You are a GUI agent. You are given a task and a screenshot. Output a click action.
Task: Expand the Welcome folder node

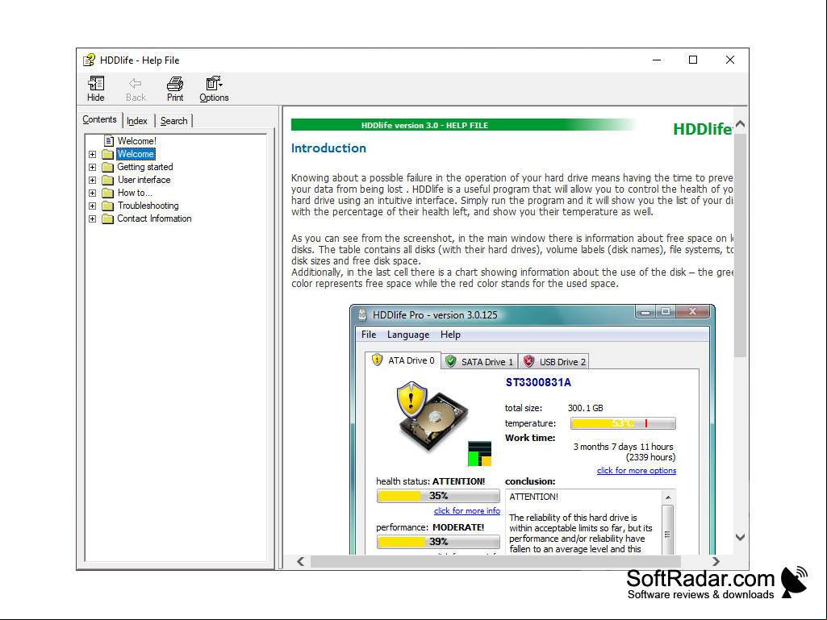pos(92,155)
